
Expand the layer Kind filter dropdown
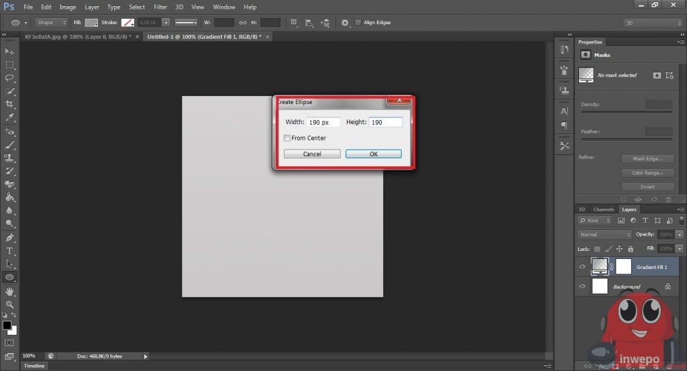point(594,221)
